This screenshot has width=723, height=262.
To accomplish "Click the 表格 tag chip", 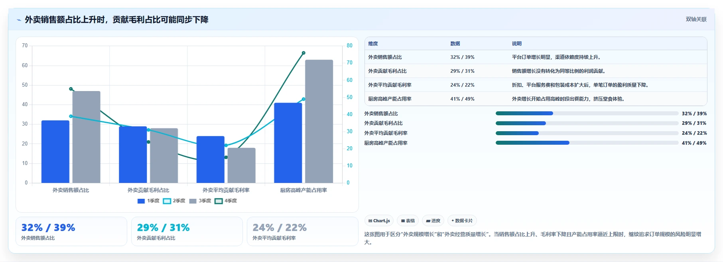I will coord(408,221).
